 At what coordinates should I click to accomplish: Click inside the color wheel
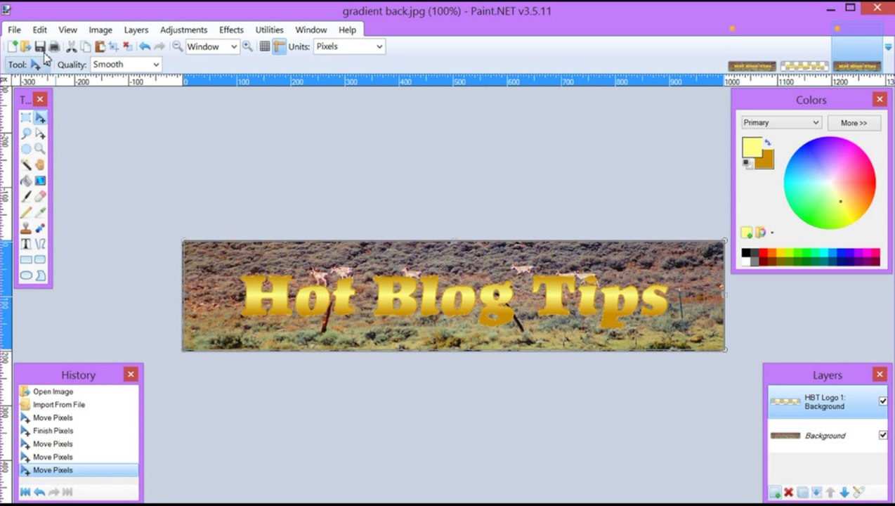click(830, 183)
